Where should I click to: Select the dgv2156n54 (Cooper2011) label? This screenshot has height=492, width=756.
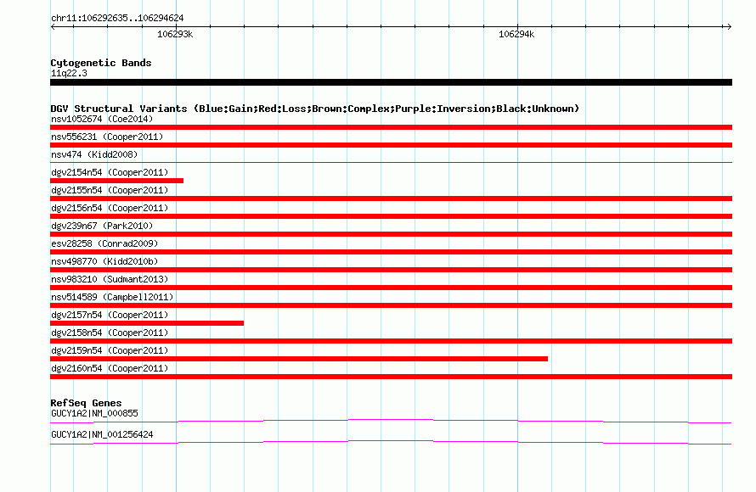110,208
